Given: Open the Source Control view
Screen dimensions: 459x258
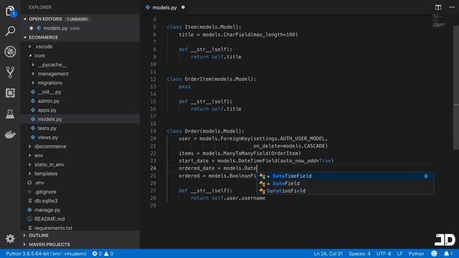Looking at the screenshot, I should [x=10, y=72].
